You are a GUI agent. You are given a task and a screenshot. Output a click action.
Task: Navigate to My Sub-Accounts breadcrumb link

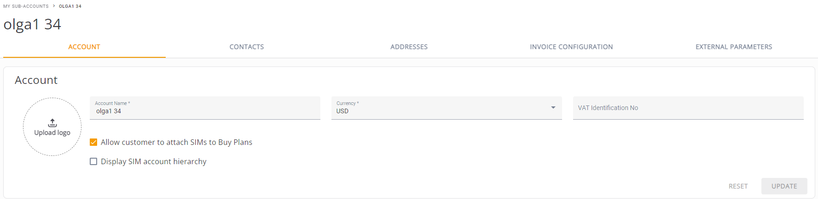tap(26, 6)
